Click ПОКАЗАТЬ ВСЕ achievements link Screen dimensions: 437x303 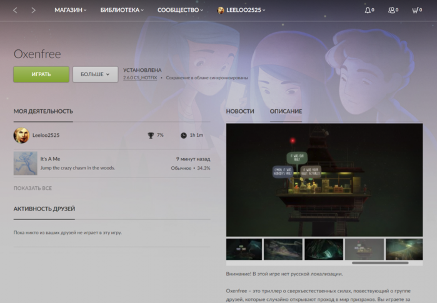click(x=33, y=188)
